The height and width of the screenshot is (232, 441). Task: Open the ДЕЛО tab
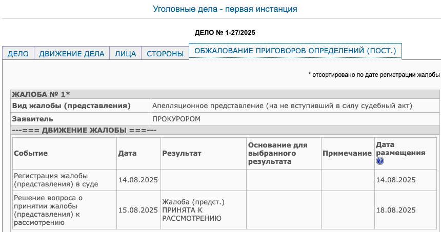(x=18, y=53)
